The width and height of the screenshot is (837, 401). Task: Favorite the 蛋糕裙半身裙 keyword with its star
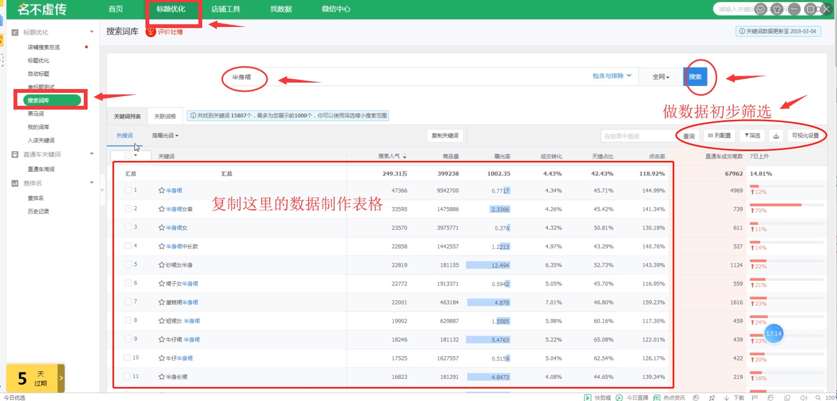pyautogui.click(x=161, y=302)
